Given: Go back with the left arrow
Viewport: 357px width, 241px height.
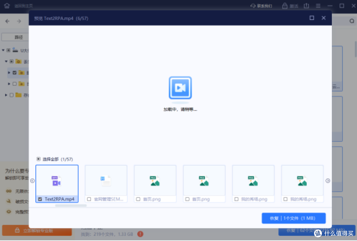Looking at the screenshot, I should (x=7, y=21).
